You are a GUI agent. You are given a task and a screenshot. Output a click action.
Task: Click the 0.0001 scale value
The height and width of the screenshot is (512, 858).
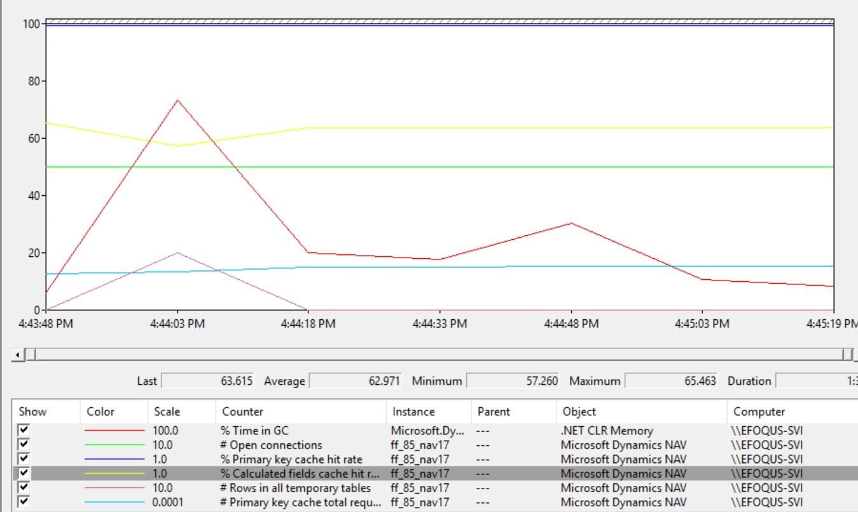(169, 502)
